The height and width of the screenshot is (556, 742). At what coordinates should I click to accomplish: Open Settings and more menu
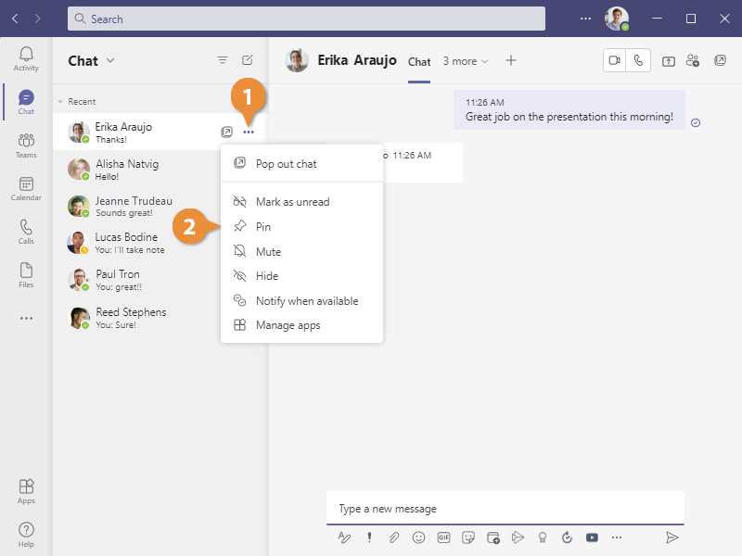[x=585, y=19]
